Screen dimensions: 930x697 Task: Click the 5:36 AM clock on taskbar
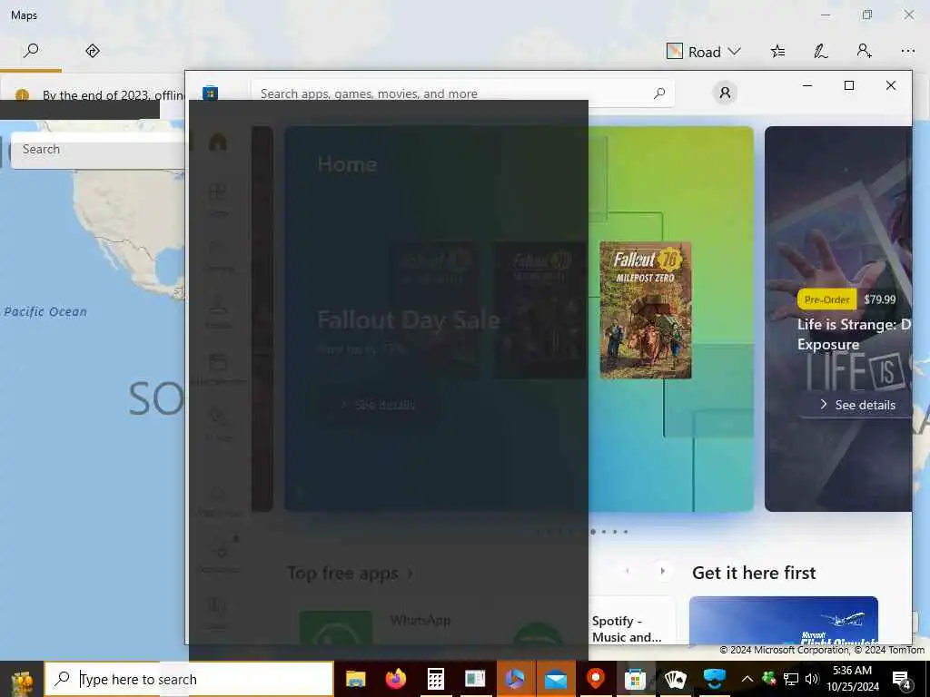click(x=852, y=671)
